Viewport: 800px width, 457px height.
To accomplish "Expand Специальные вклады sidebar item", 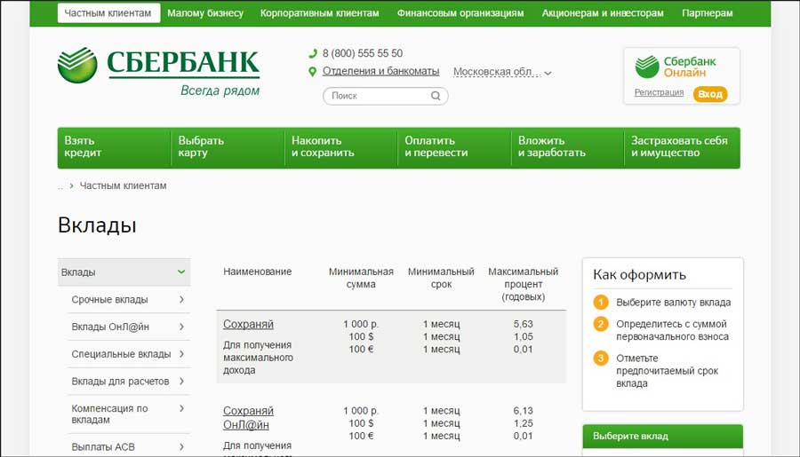I will (x=181, y=354).
